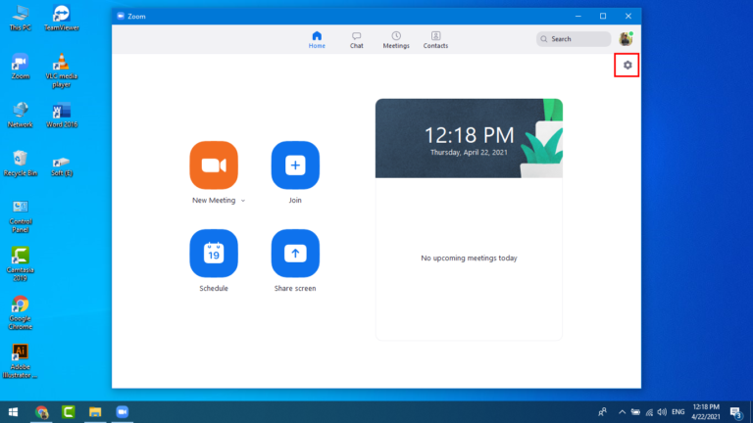This screenshot has width=753, height=423.
Task: Select Zoom desktop shortcut
Action: point(21,67)
